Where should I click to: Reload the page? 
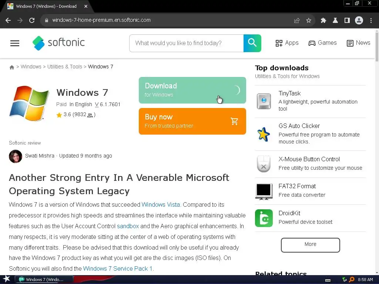[x=32, y=20]
